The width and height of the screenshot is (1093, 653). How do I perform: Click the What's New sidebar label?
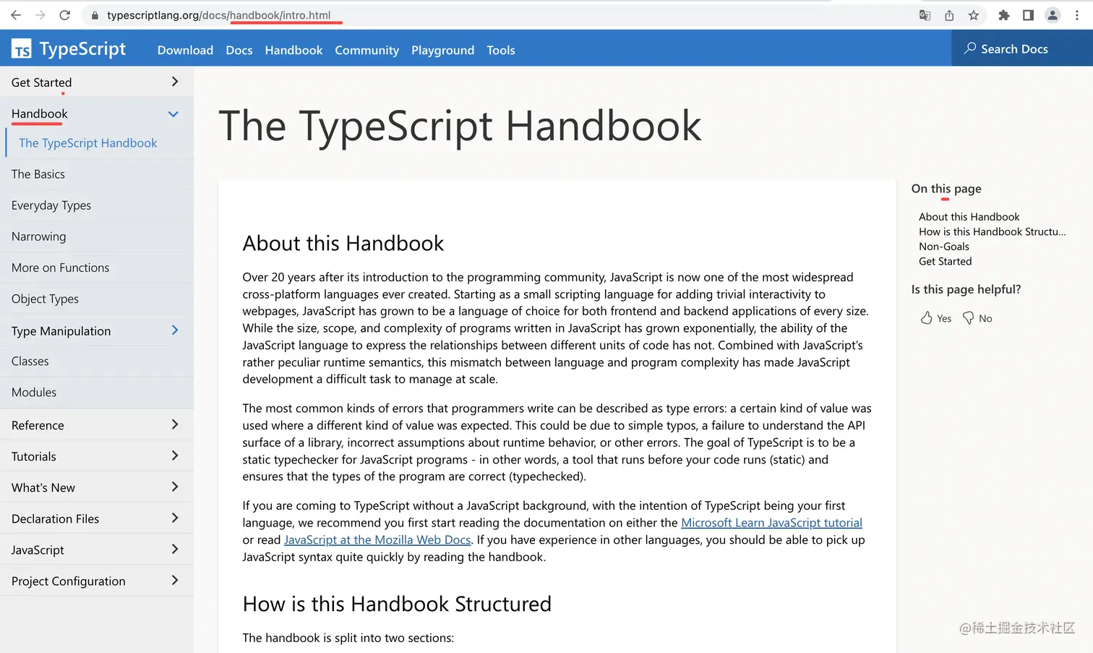point(43,487)
